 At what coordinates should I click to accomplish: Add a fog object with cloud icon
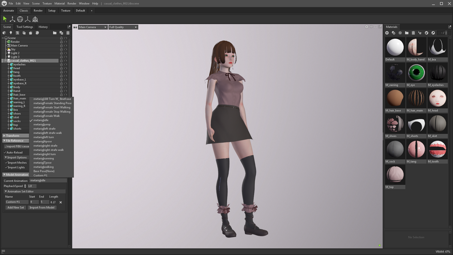pyautogui.click(x=24, y=33)
